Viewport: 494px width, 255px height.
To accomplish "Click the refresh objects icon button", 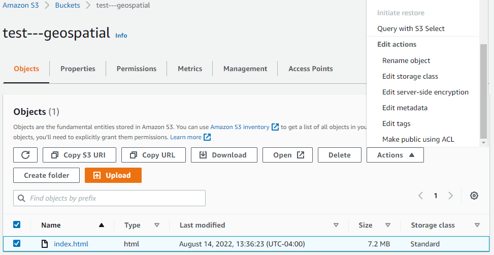I will click(25, 155).
